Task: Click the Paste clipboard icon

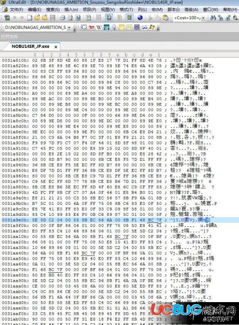Action: [165, 18]
